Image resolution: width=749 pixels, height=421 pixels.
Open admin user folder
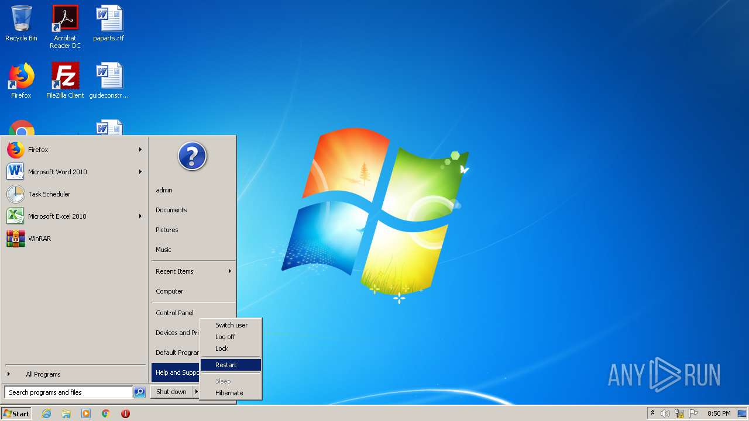193,190
